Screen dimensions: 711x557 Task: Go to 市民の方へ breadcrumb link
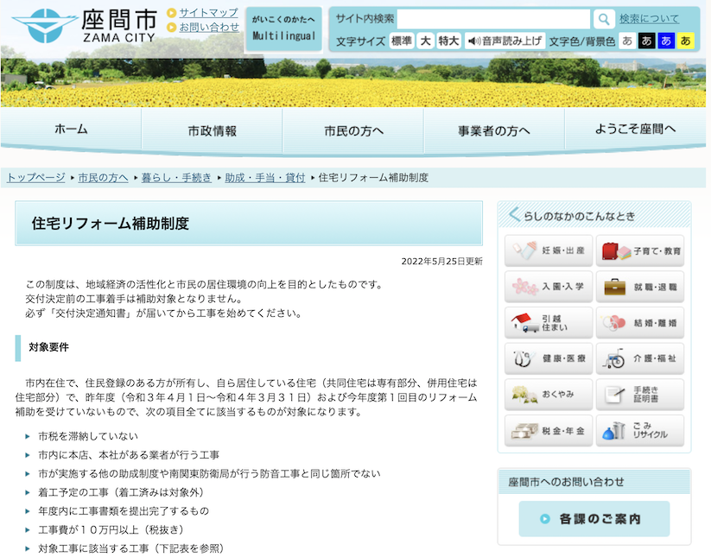click(x=103, y=178)
